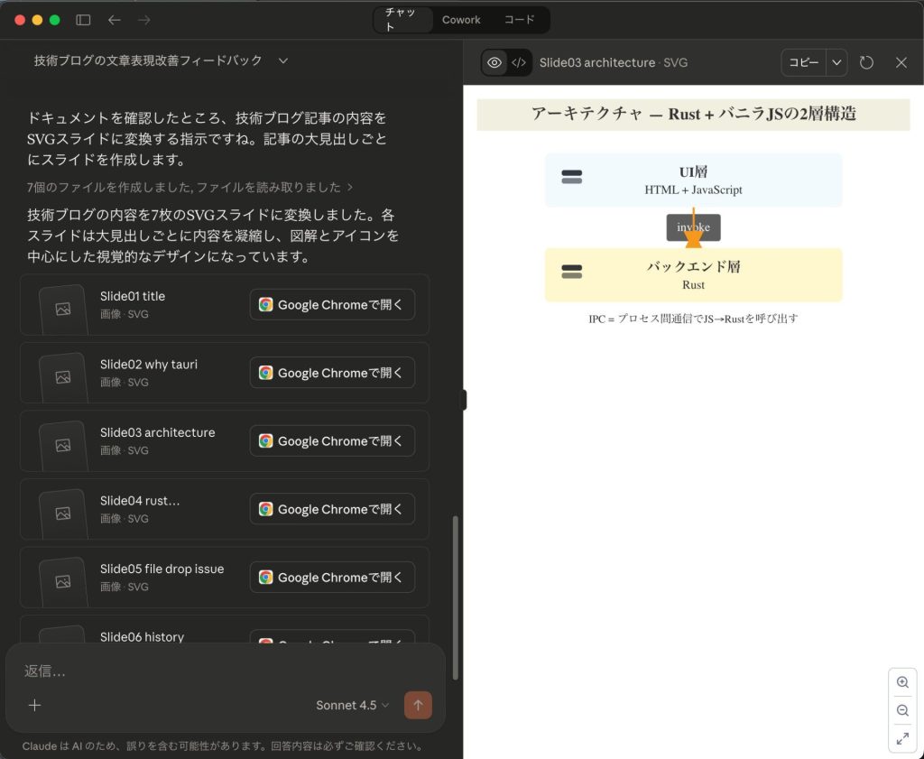Open Slide02 why tauri in Google Chrome
The image size is (924, 759).
(332, 373)
